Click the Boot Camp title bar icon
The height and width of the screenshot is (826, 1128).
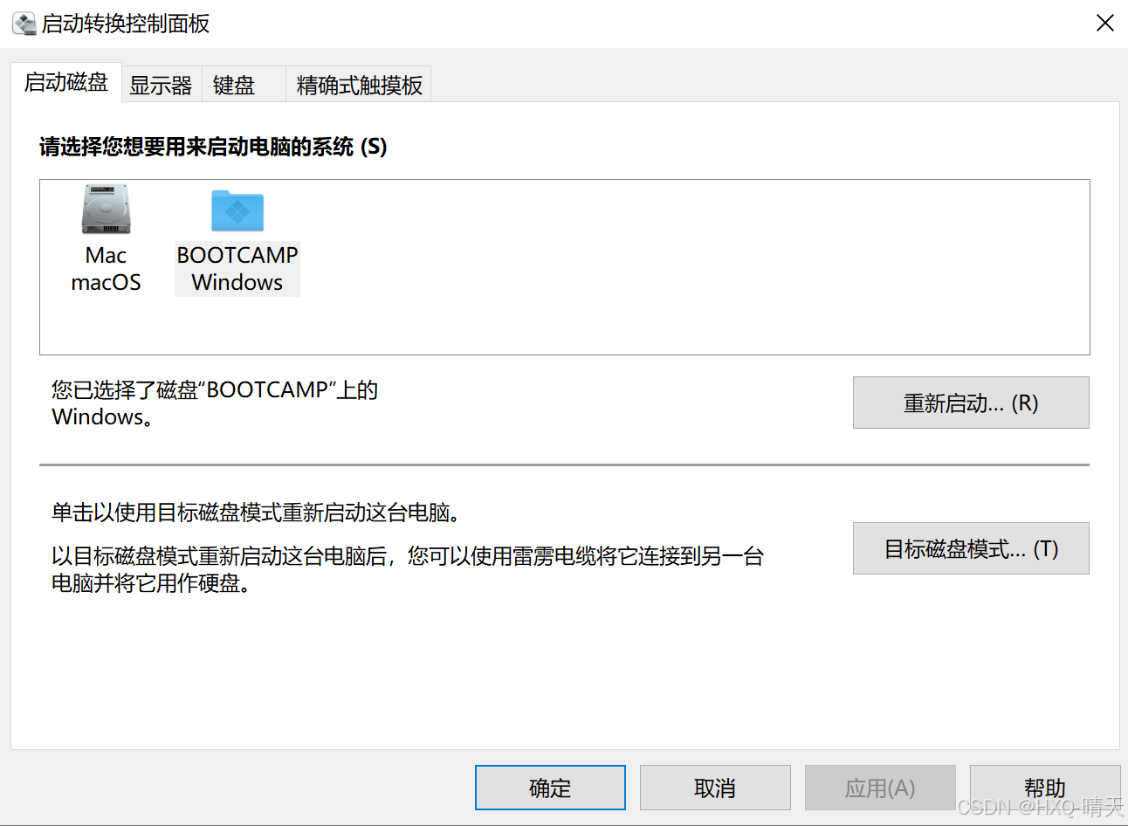[24, 24]
